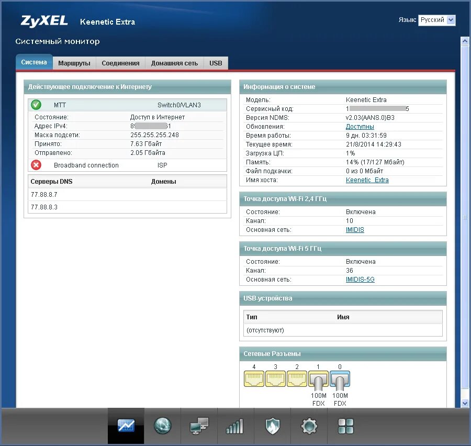Click the red cross icon beside Broadband connection
This screenshot has width=471, height=446.
[x=36, y=165]
